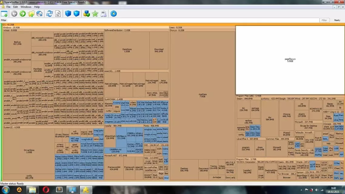Click the blue flower toolbar icon
345x194 pixels.
point(113,14)
